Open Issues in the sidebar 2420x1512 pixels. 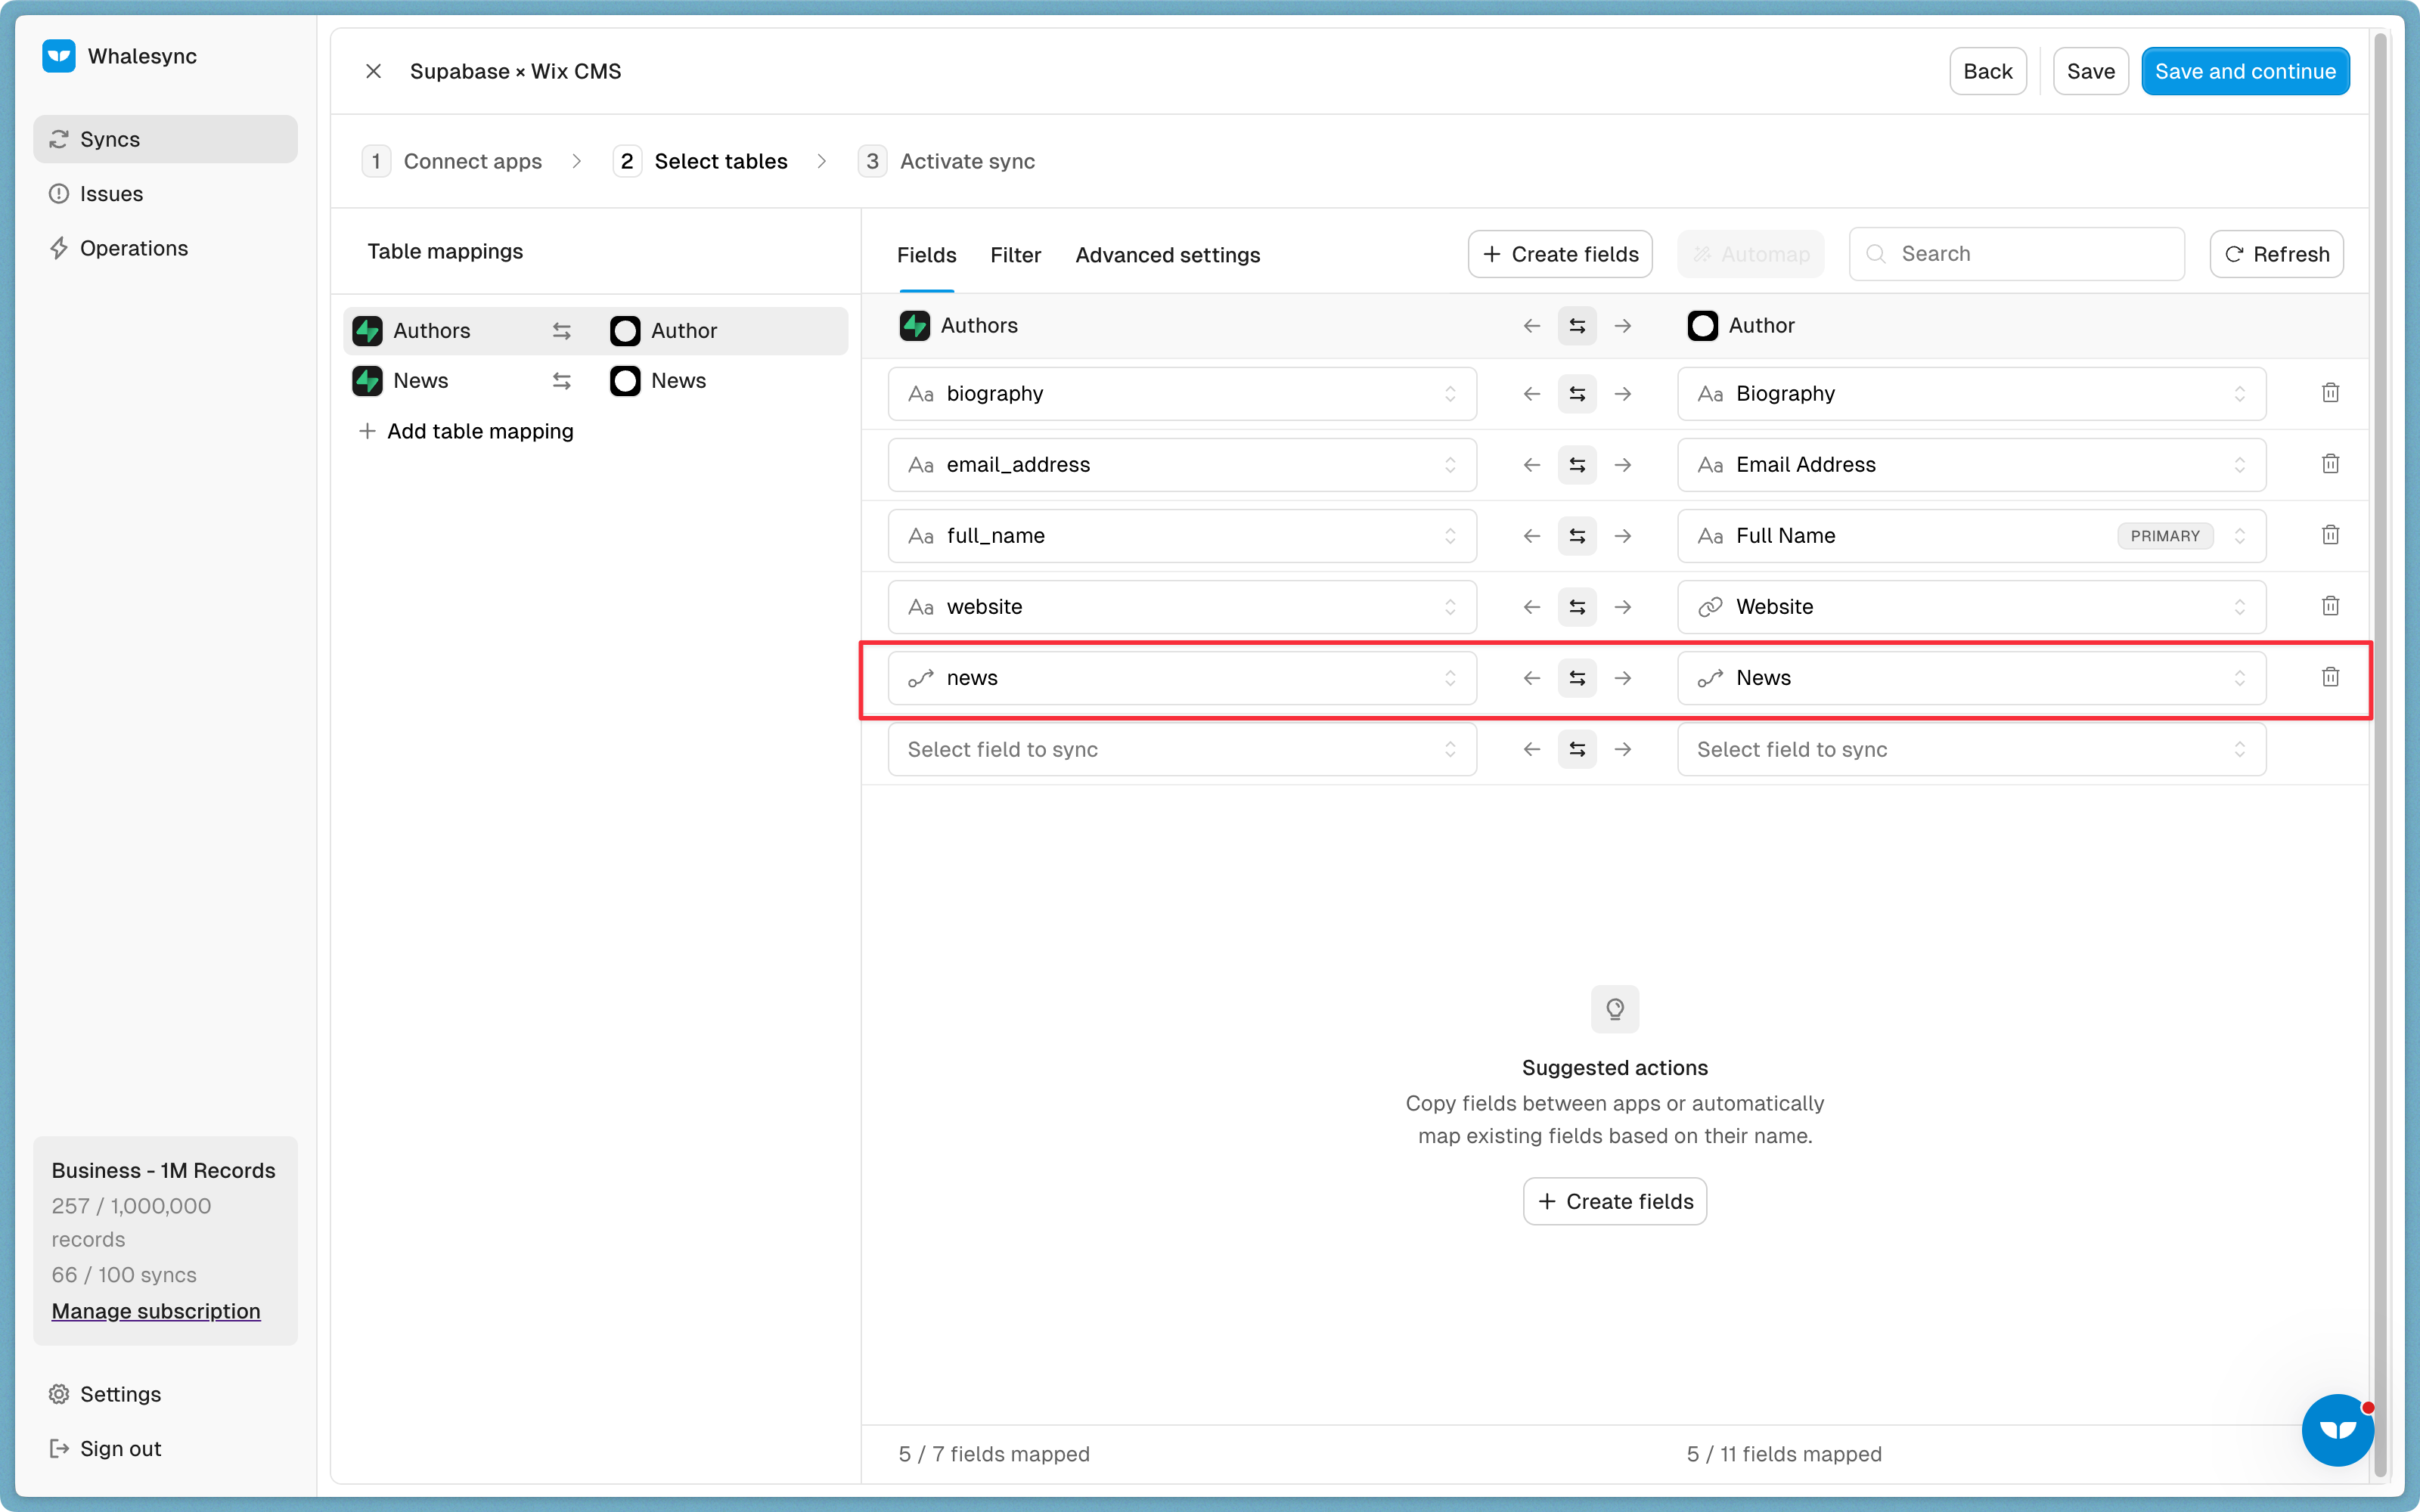click(x=165, y=194)
